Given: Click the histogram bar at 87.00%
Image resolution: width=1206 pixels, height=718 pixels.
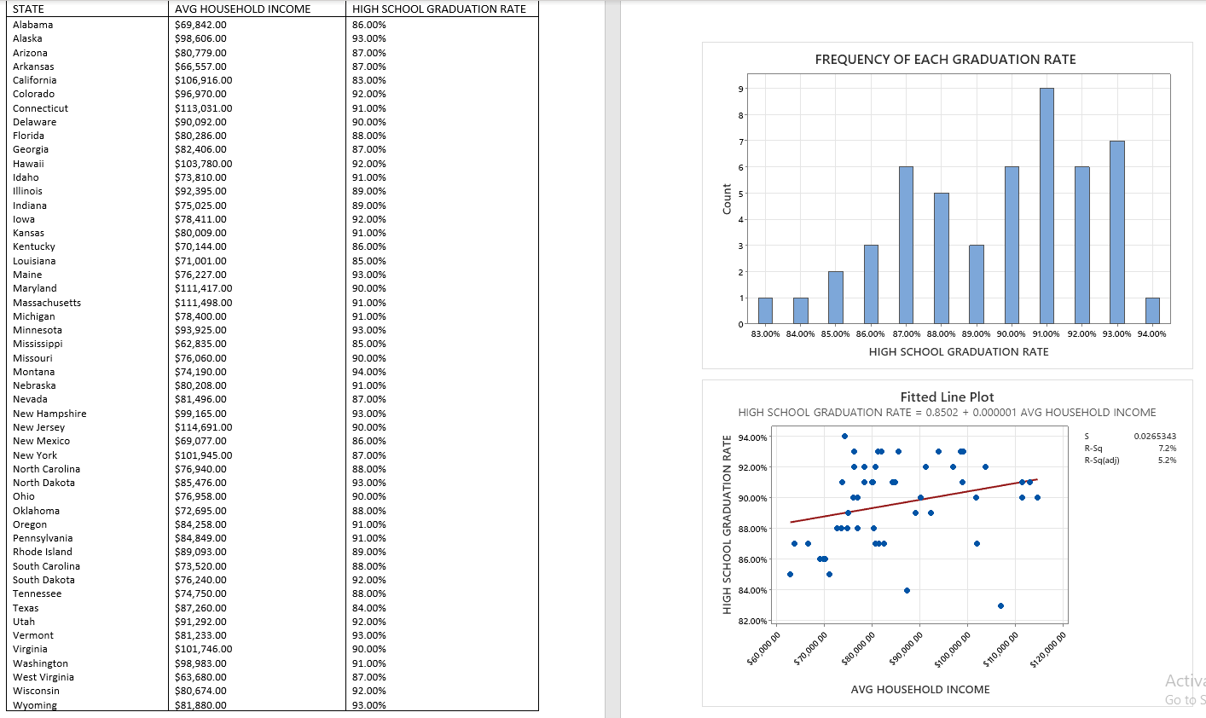Looking at the screenshot, I should pos(906,245).
